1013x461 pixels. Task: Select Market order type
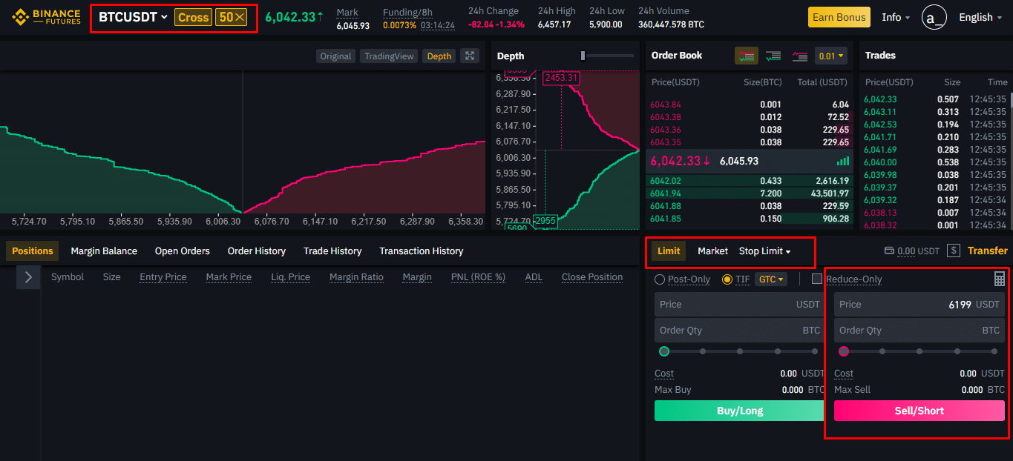712,251
